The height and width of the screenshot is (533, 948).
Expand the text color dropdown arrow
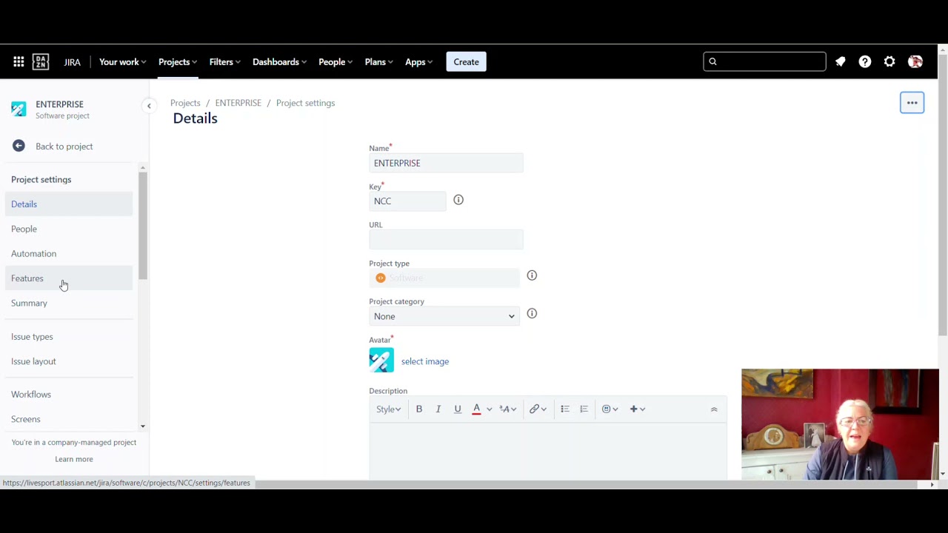[x=489, y=409]
